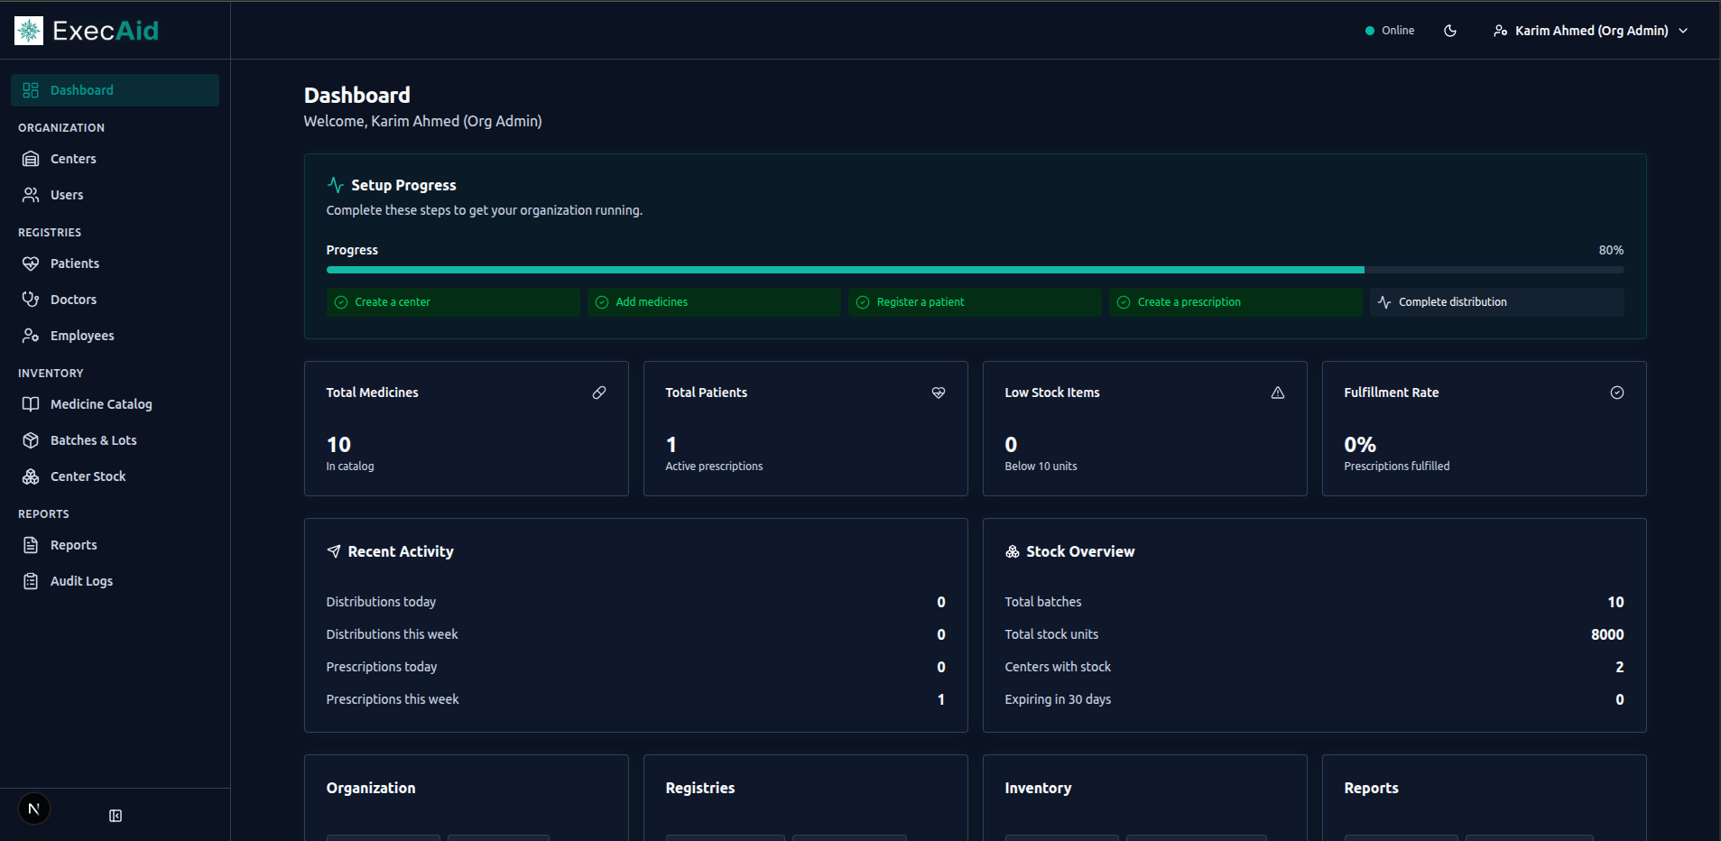The height and width of the screenshot is (841, 1721).
Task: Click the Total stock units value 8000
Action: (1607, 634)
